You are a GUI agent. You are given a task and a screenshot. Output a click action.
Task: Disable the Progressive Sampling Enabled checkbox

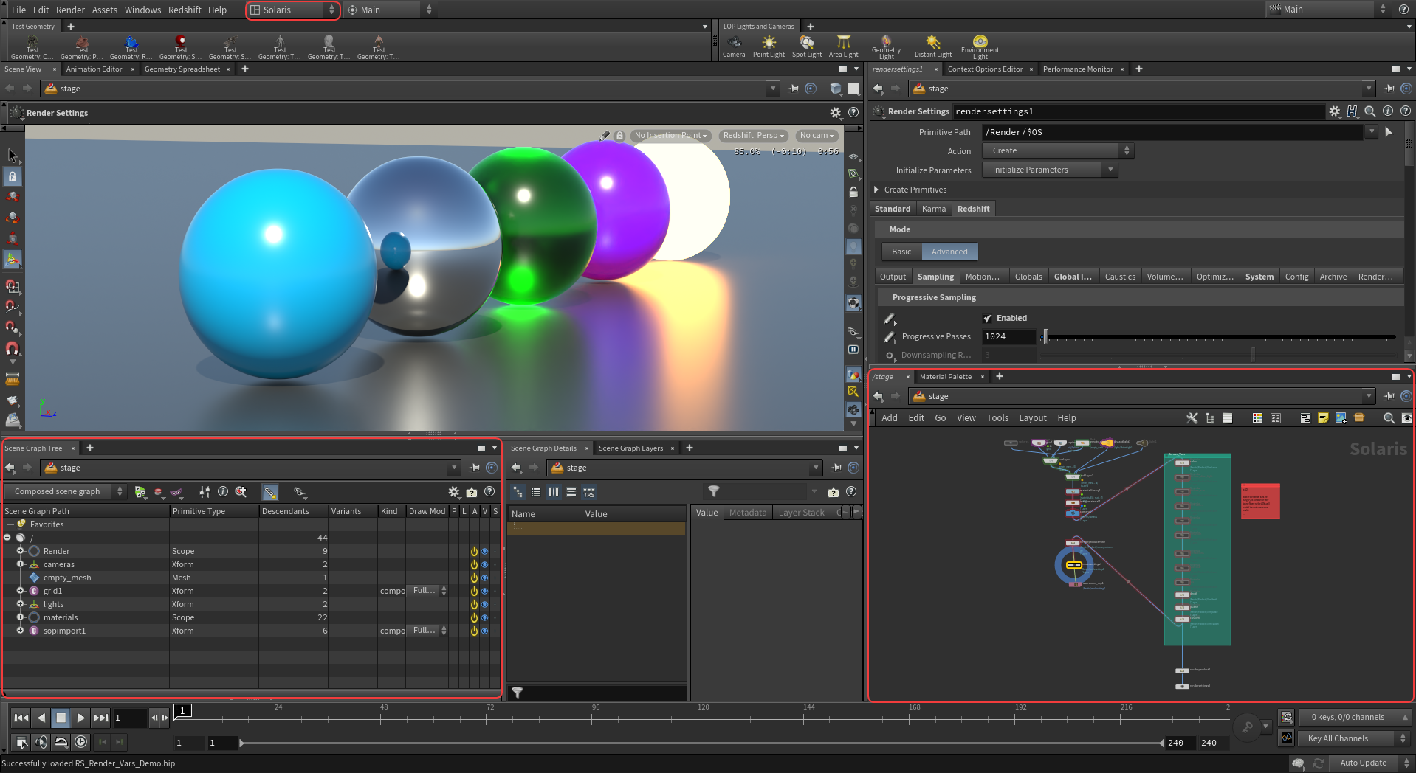(988, 319)
